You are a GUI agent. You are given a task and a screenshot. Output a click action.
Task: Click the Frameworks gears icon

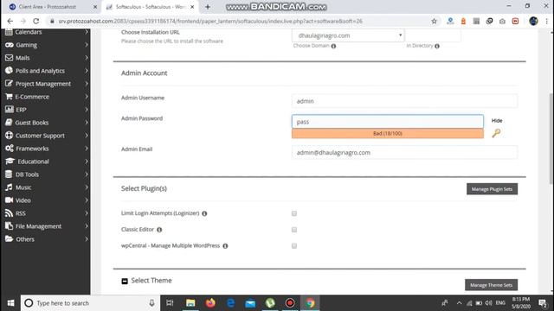(10, 149)
